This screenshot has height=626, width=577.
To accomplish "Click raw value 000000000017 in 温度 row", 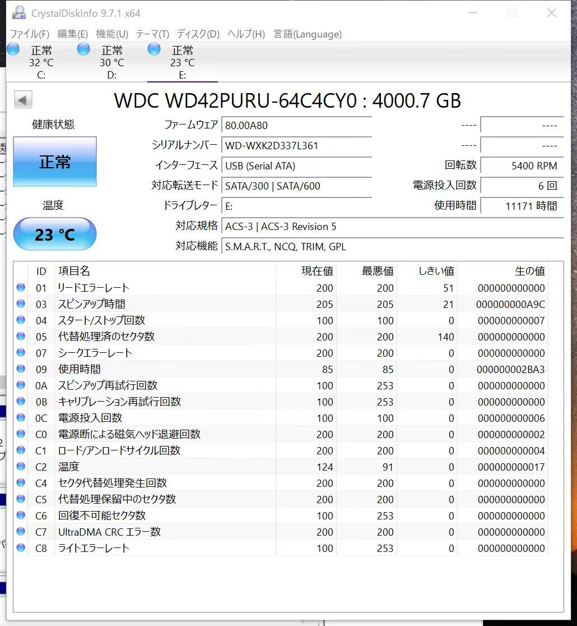I will tap(511, 467).
